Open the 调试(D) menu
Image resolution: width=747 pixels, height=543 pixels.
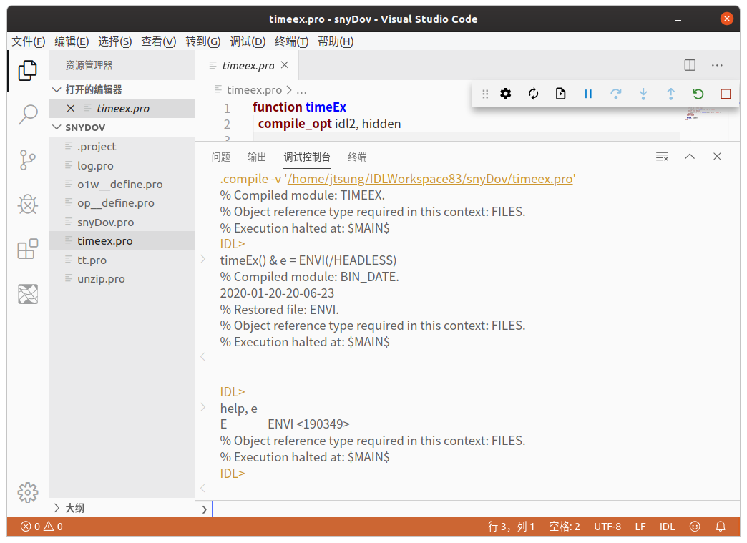248,42
